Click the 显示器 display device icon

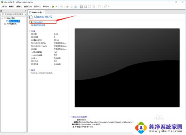tap(32, 64)
